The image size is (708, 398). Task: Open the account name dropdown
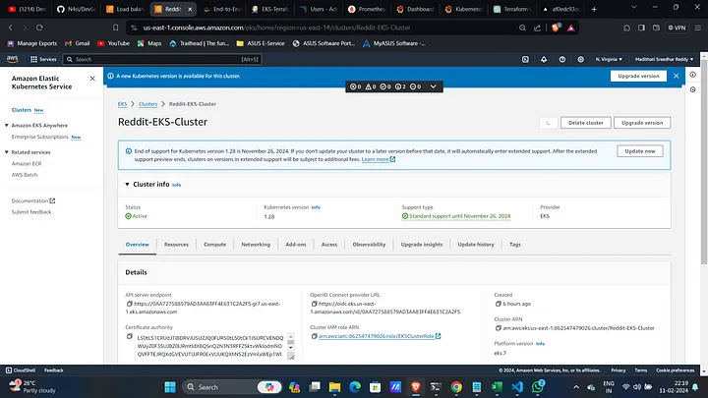pyautogui.click(x=664, y=59)
